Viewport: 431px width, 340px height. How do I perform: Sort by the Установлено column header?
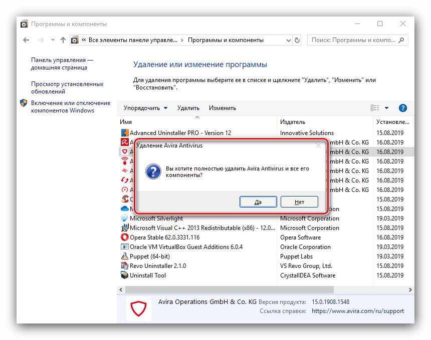[393, 122]
